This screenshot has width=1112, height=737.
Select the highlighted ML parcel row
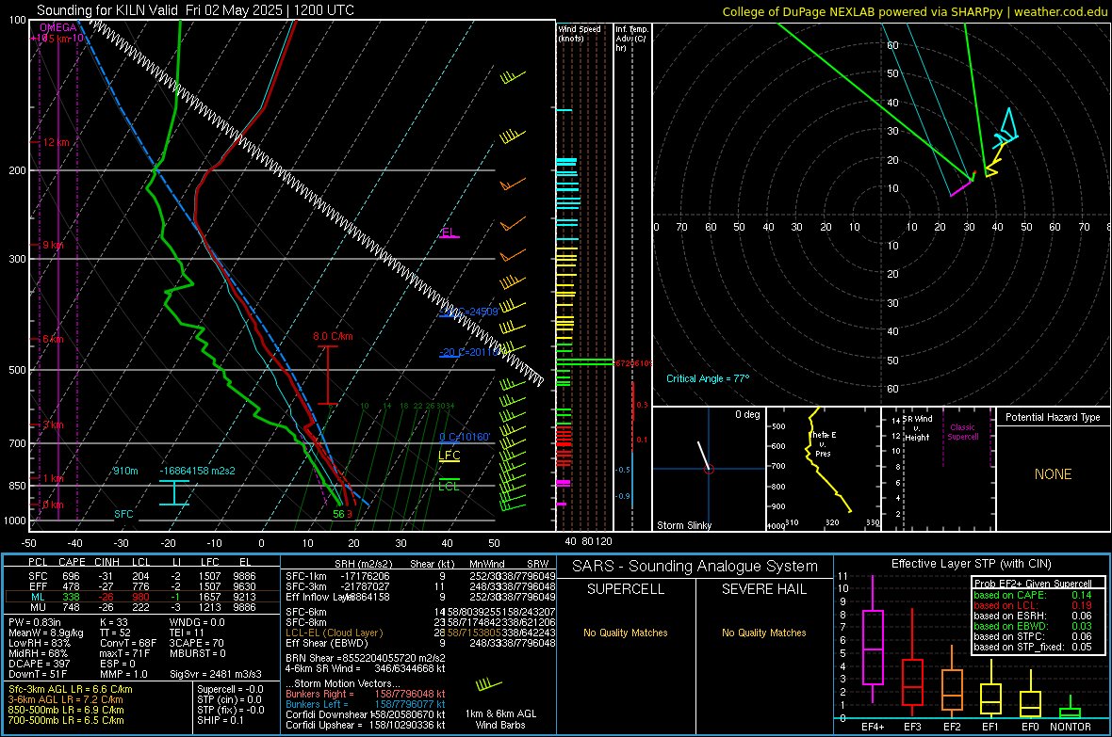point(142,597)
